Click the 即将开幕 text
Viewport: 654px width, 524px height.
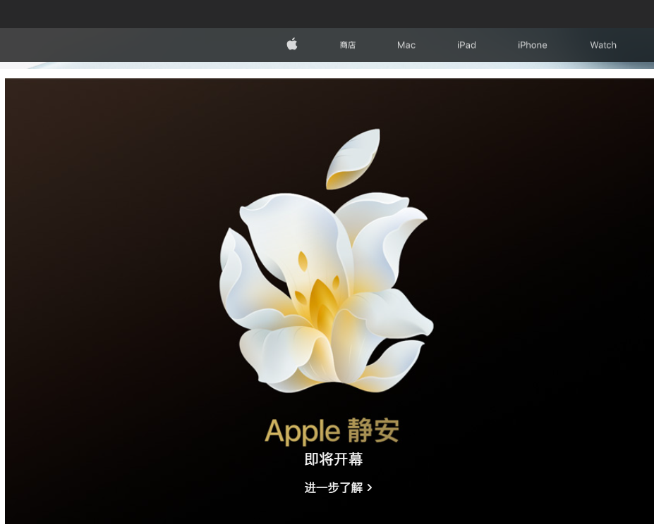tap(332, 458)
